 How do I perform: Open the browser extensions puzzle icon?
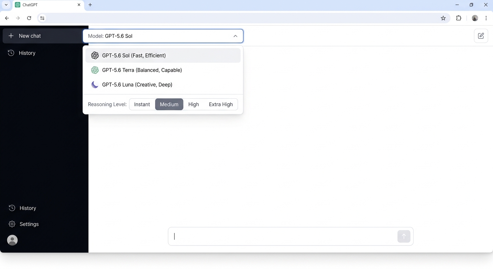click(x=459, y=18)
